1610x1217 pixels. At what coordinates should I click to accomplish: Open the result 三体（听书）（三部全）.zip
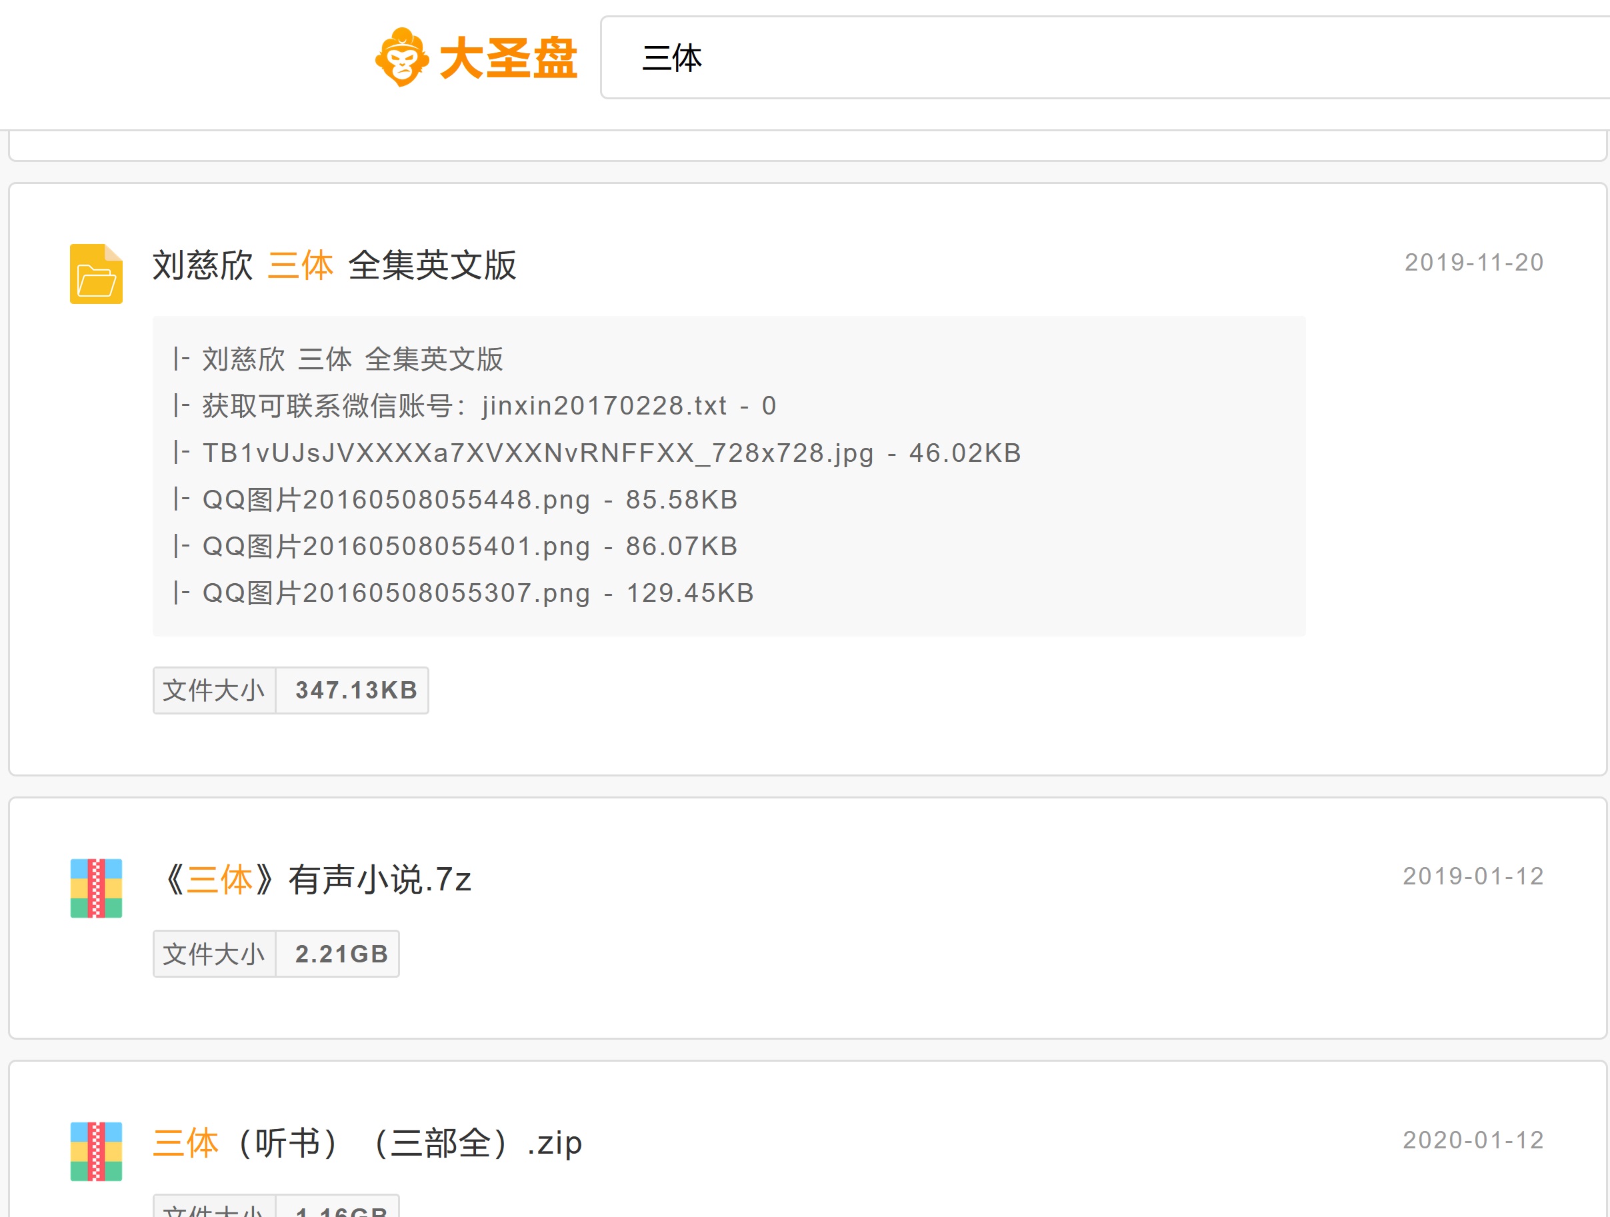pos(367,1143)
